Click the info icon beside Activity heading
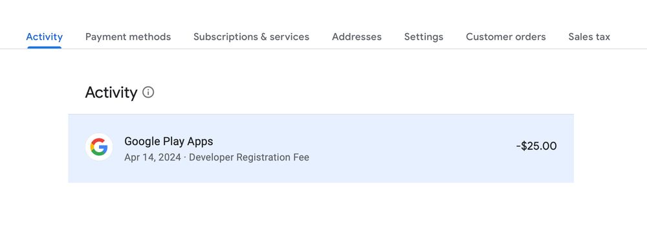Viewport: 647px width, 246px height. [148, 92]
